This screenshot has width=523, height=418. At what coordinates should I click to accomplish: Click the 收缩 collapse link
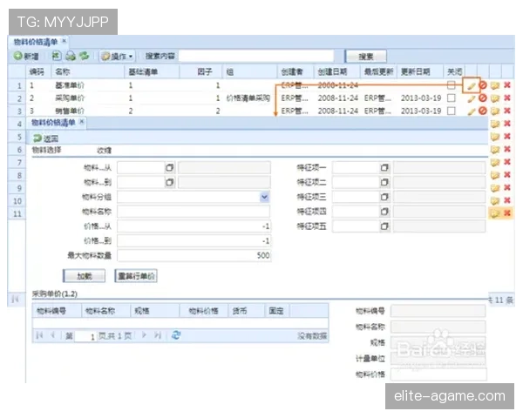pyautogui.click(x=105, y=151)
